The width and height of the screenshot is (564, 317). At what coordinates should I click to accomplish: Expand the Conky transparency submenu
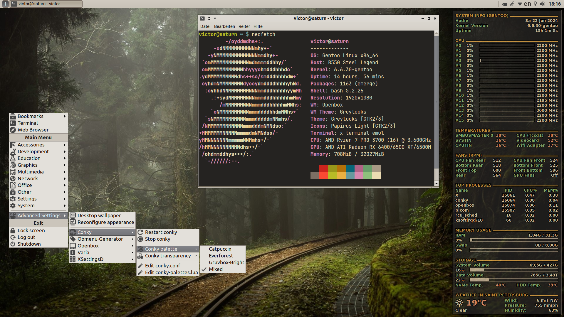[168, 256]
